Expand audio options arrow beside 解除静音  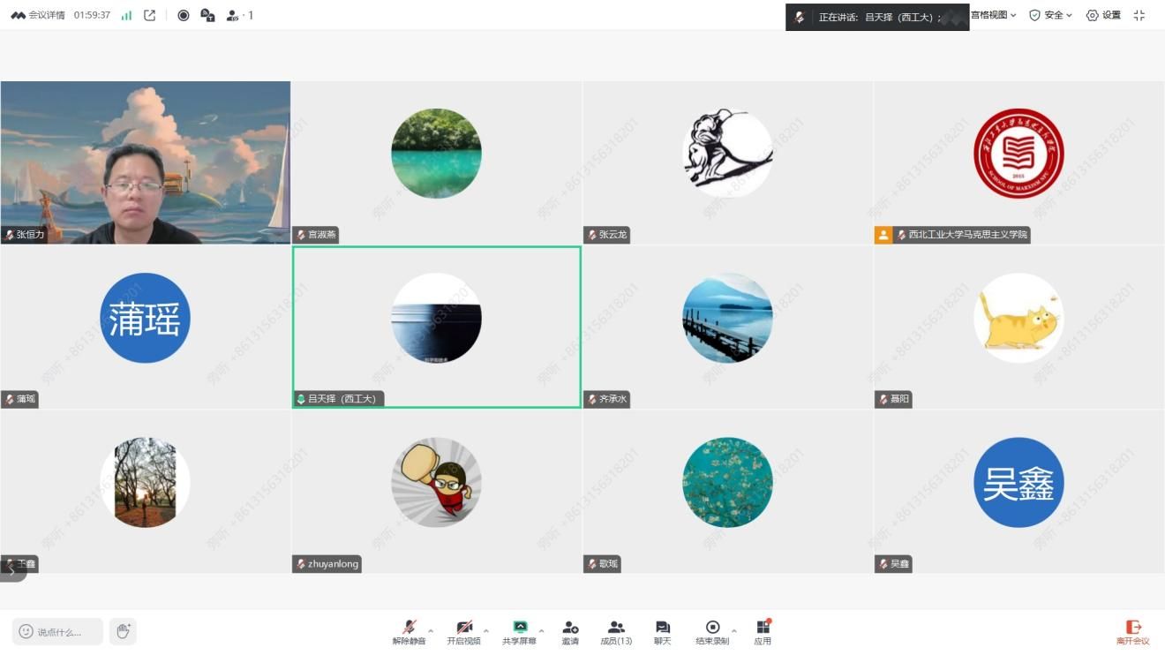[431, 631]
